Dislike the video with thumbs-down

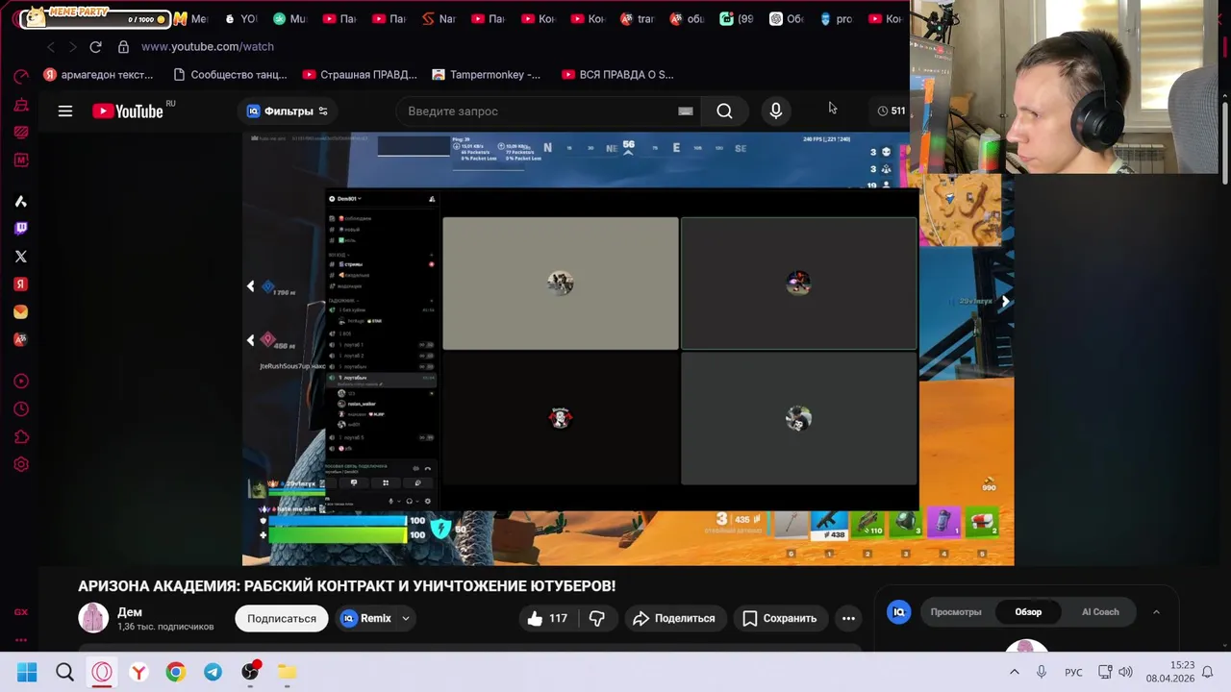(x=597, y=618)
